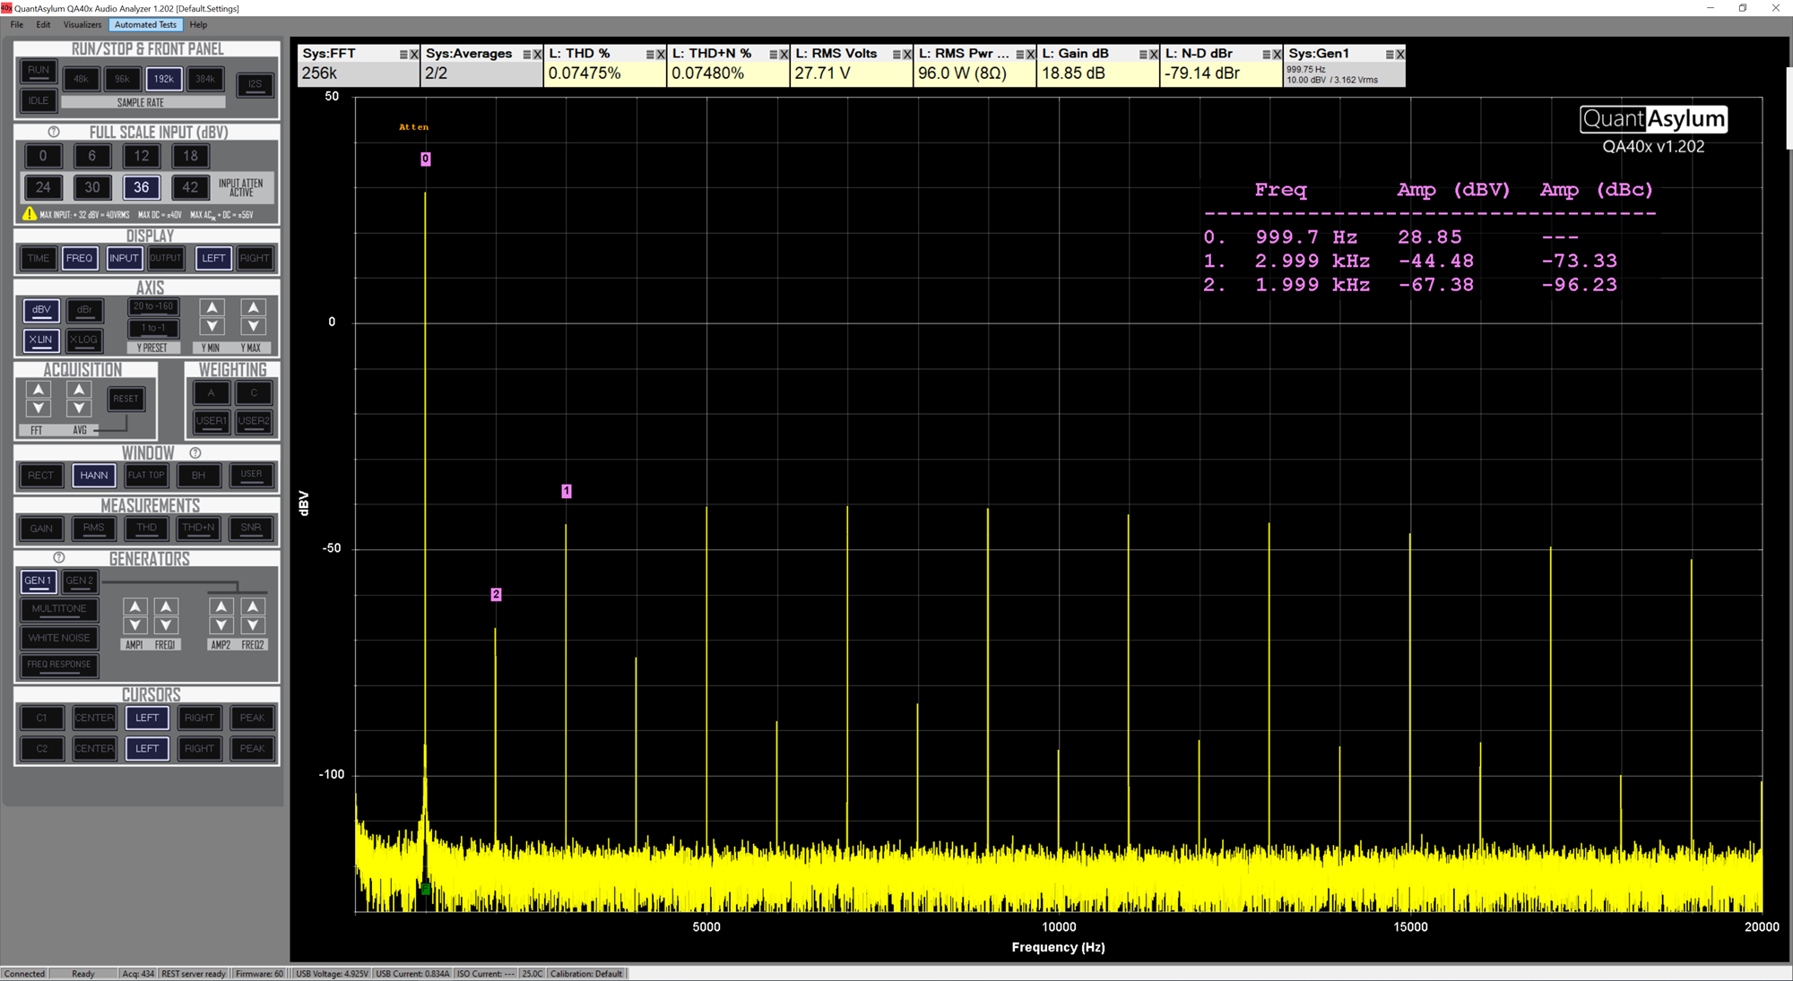The width and height of the screenshot is (1793, 981).
Task: Toggle the RUN acquisition button
Action: (x=39, y=71)
